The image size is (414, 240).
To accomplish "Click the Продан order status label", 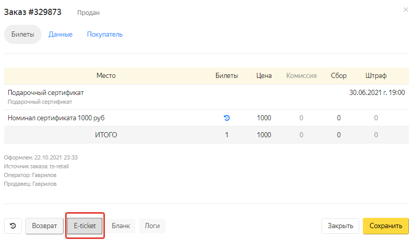I will tap(88, 12).
